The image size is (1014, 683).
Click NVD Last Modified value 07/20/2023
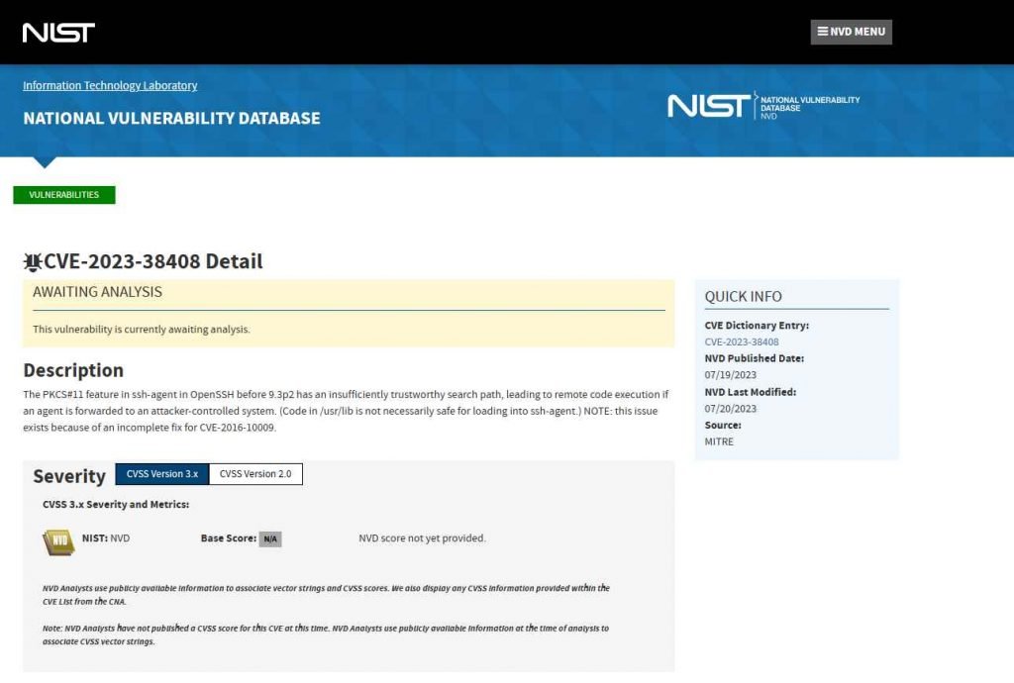[x=730, y=409]
